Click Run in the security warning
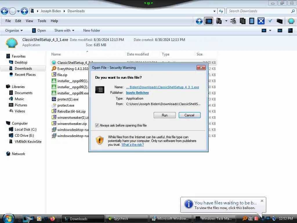This screenshot has width=297, height=223. click(165, 115)
